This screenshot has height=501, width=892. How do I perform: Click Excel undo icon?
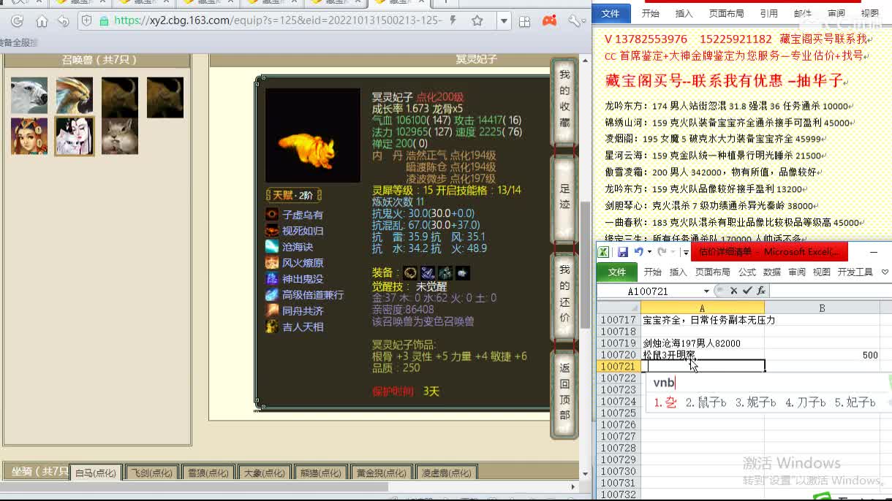coord(639,252)
